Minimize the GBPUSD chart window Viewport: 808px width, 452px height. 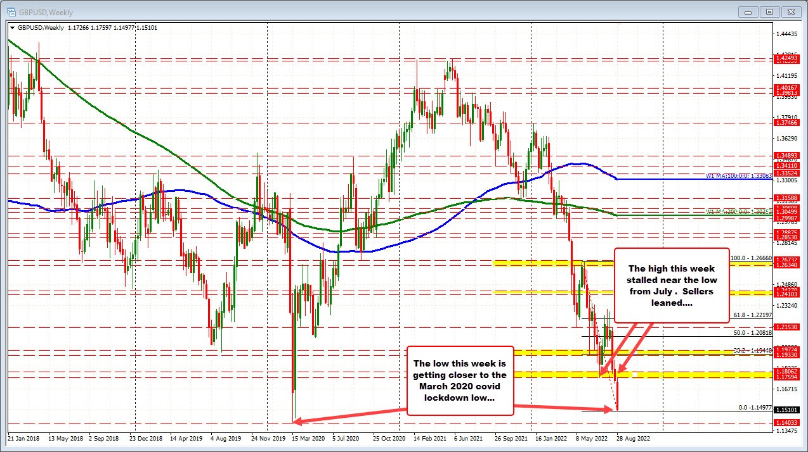747,11
